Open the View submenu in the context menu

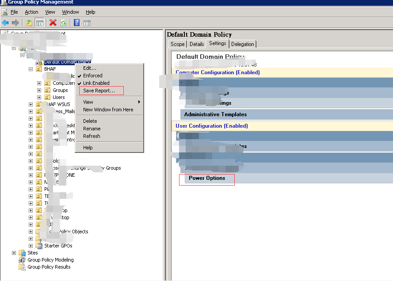[110, 102]
